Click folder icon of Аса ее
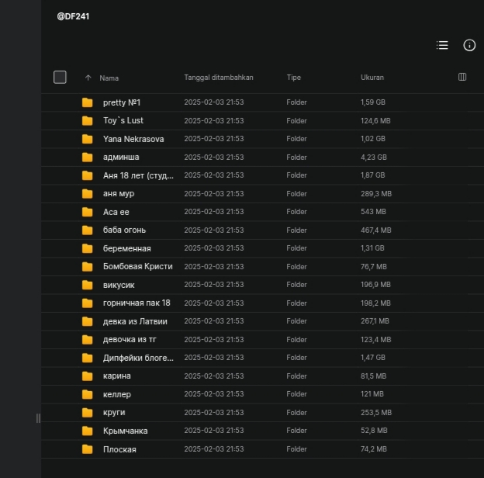Image resolution: width=484 pixels, height=478 pixels. coord(88,212)
